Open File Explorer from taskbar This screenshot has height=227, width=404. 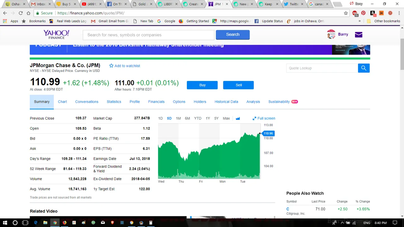click(x=45, y=223)
